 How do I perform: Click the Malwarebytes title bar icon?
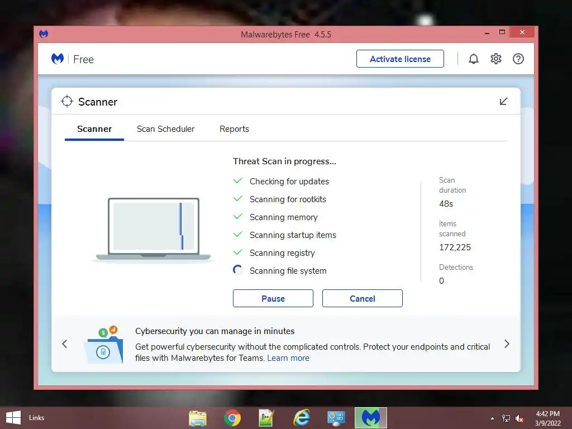coord(44,34)
